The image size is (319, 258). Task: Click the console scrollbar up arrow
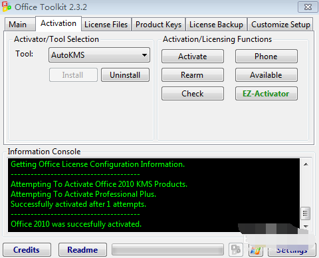tap(306, 164)
